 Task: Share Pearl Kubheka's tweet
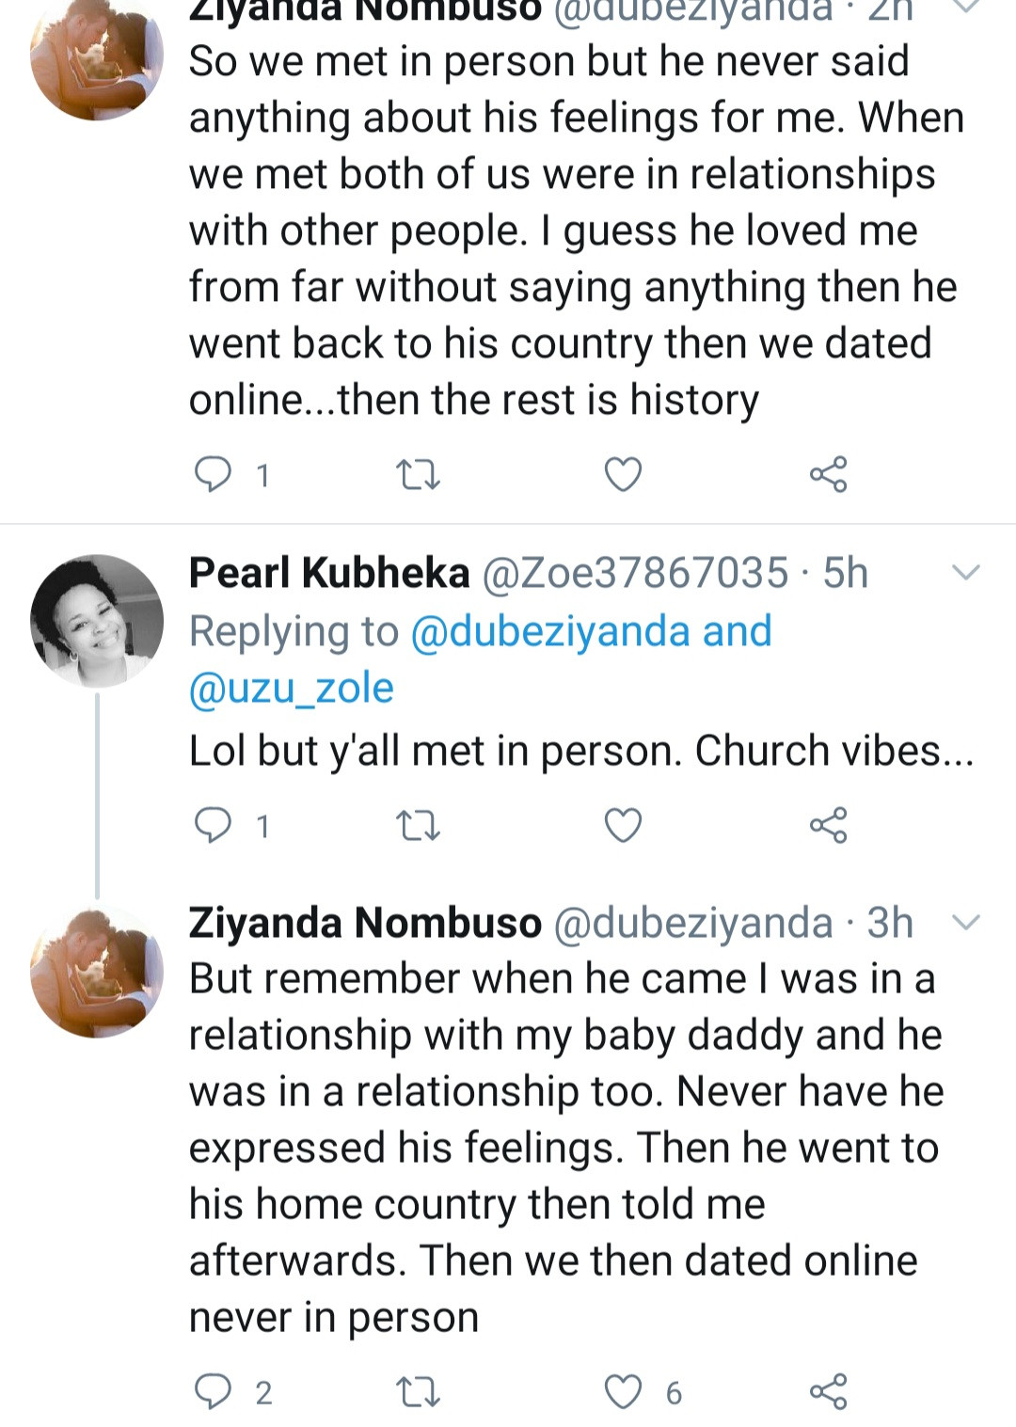[x=828, y=825]
